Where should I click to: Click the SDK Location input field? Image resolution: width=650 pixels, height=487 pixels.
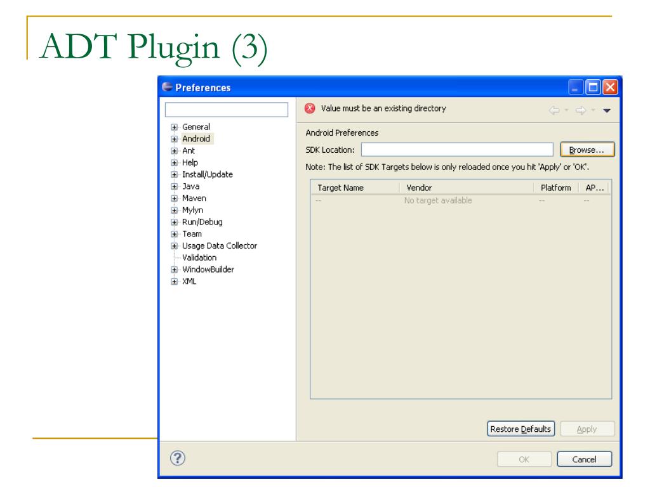pos(457,150)
